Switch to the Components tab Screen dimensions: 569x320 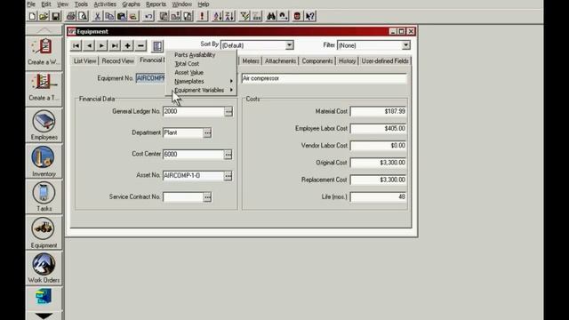click(317, 61)
